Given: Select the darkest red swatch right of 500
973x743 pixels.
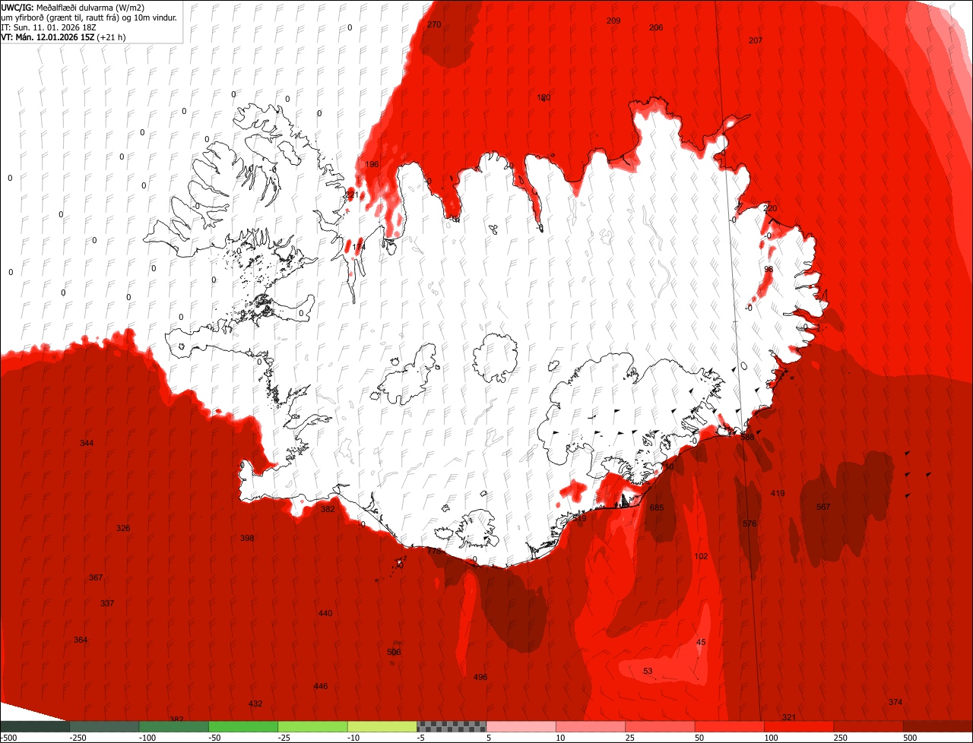Looking at the screenshot, I should tap(938, 726).
